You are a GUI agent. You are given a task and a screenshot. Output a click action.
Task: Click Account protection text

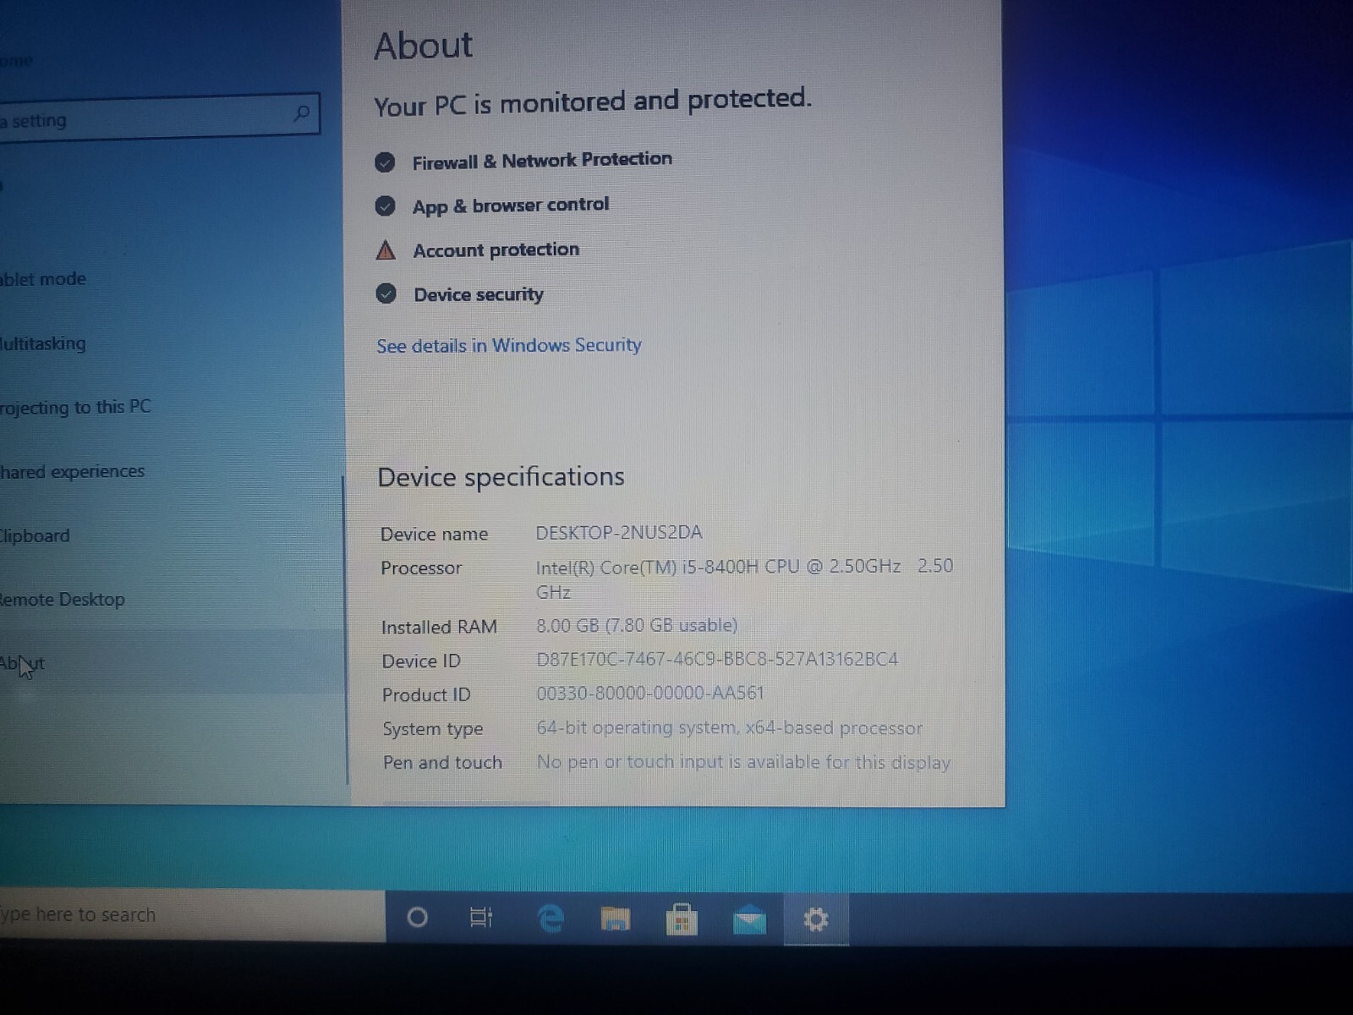coord(496,250)
